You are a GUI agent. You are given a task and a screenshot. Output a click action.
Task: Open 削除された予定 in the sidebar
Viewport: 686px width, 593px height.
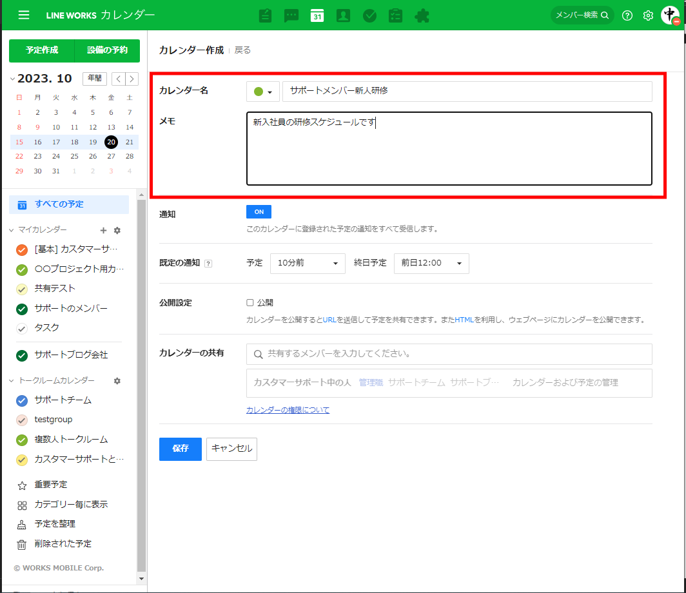(63, 544)
